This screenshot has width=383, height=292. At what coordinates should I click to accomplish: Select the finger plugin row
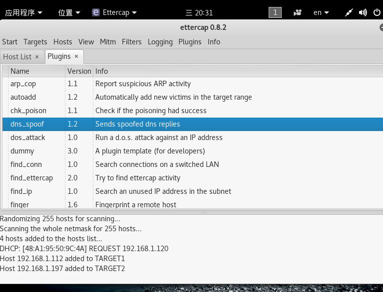pos(193,204)
